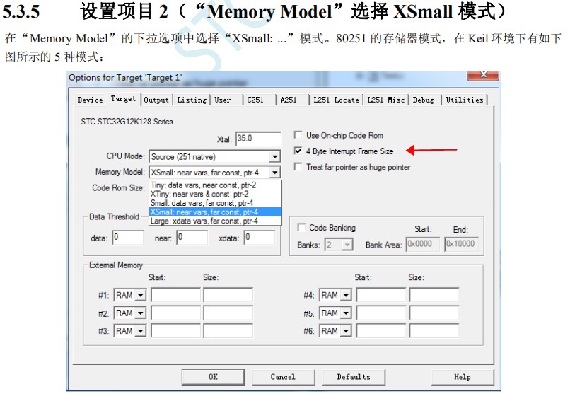Open the Utilities tab
This screenshot has height=394, width=570.
465,100
